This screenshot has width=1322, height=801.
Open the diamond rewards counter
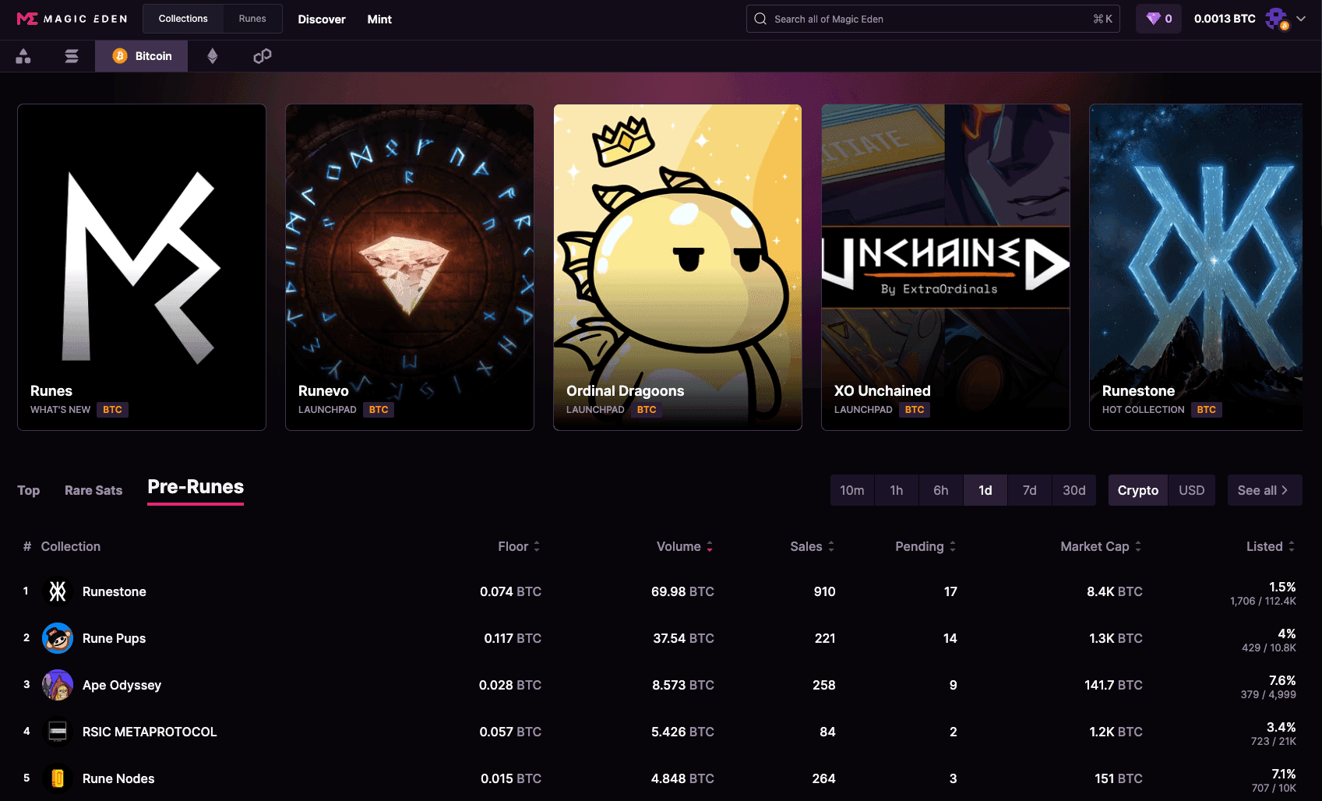click(x=1158, y=18)
